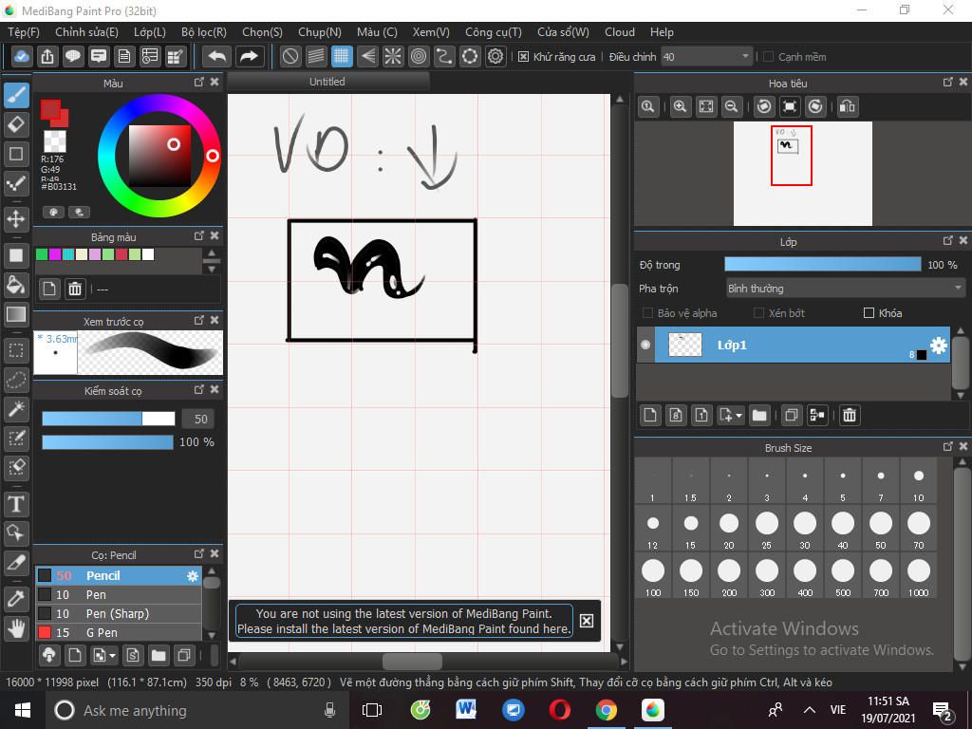Switch to the Untitled canvas tab
Image resolution: width=972 pixels, height=729 pixels.
tap(327, 82)
